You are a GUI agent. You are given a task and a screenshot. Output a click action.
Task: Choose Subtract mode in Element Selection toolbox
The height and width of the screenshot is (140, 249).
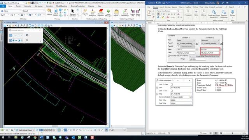(x=16, y=40)
